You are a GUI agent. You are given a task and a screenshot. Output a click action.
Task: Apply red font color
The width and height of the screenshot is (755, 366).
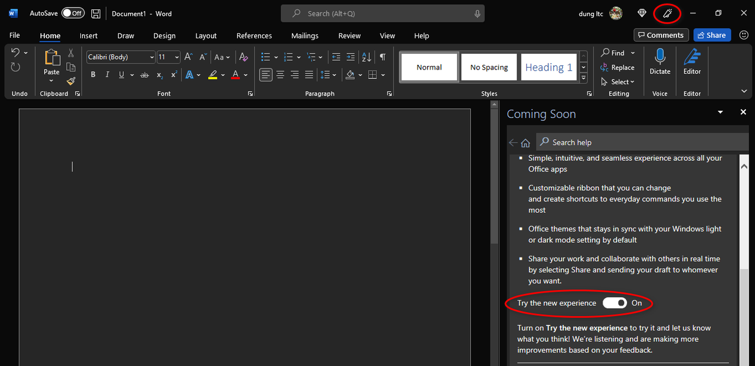pyautogui.click(x=235, y=75)
